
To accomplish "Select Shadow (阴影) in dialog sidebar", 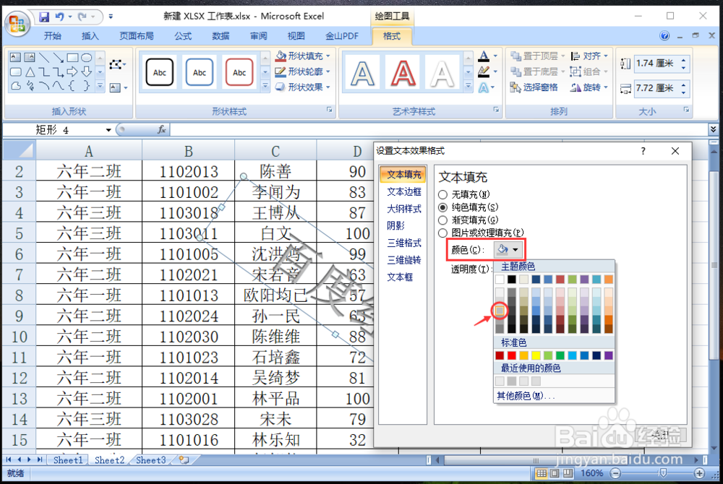I will [395, 225].
